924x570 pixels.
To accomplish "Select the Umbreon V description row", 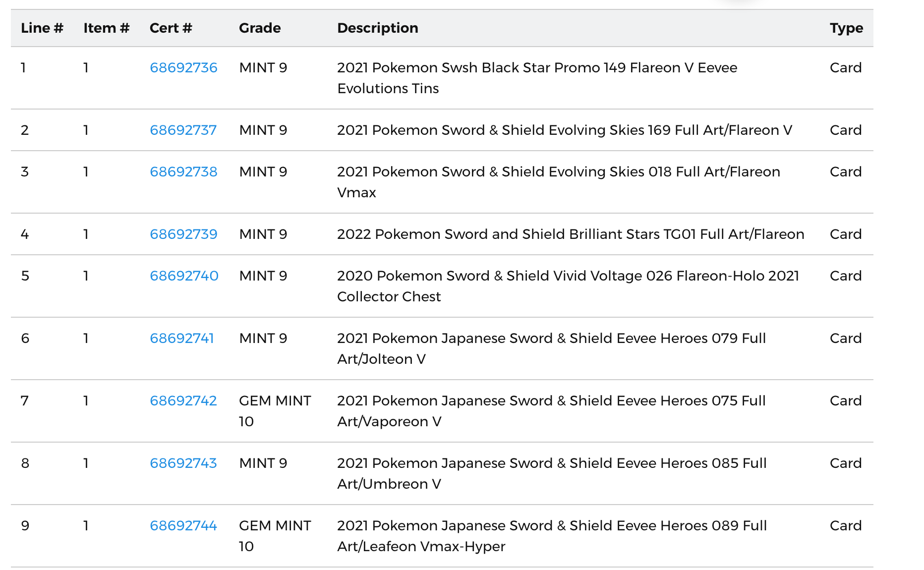I will 552,473.
